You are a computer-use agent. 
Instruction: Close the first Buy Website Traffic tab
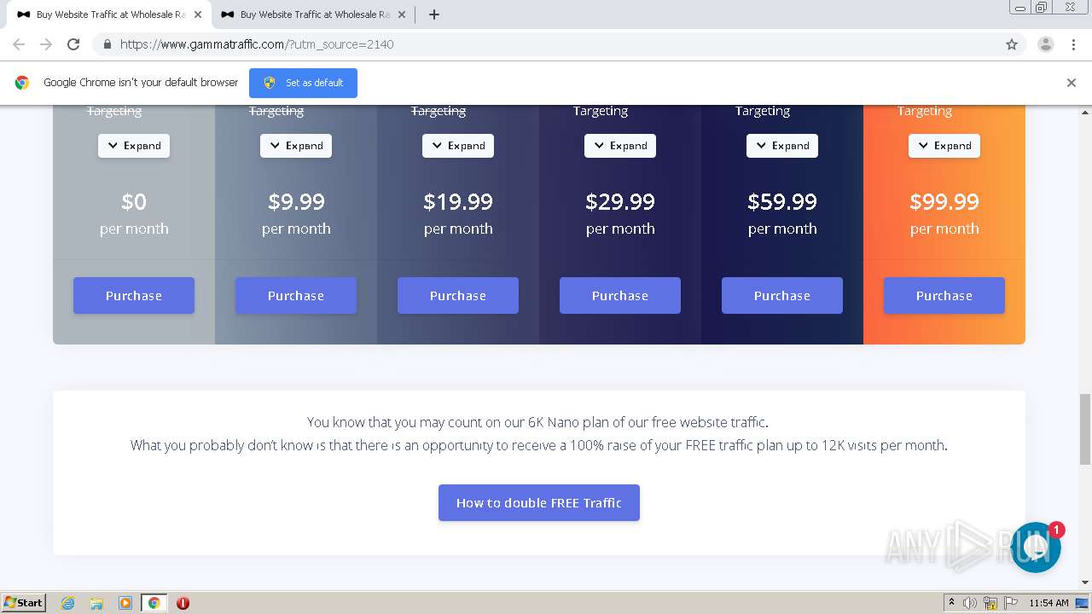click(x=198, y=14)
